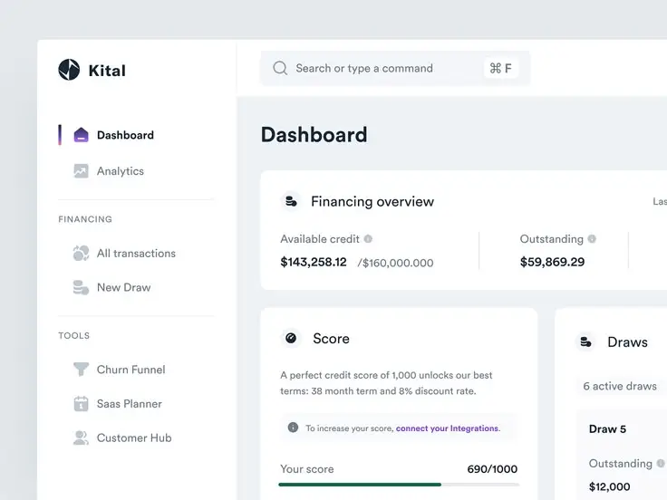Click the Financing overview coins icon
This screenshot has width=667, height=500.
291,201
